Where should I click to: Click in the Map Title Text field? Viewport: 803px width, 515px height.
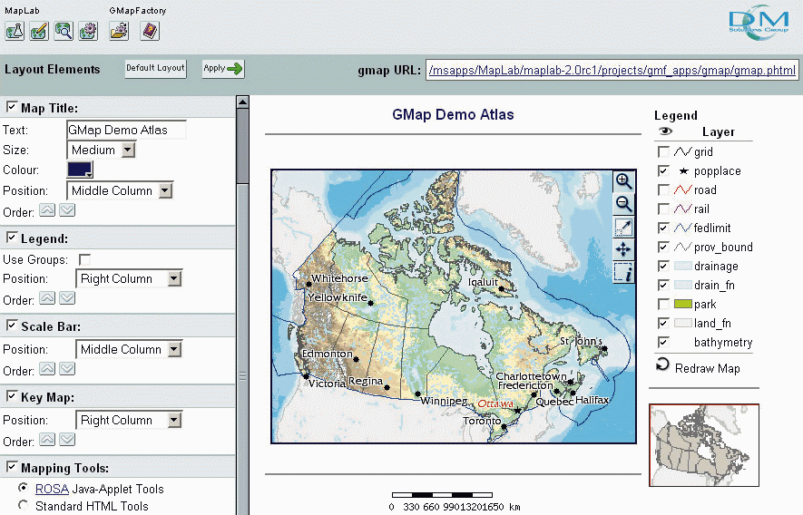pyautogui.click(x=126, y=130)
